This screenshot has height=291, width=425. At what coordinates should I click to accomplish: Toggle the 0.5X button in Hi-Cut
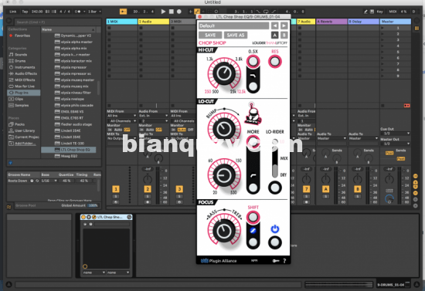253,61
